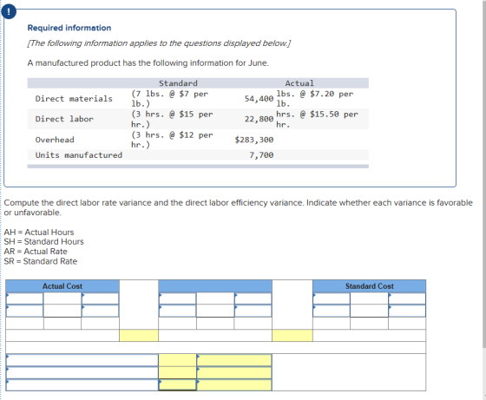Screen dimensions: 486x400
Task: Click first yellow variance amount field at bottom
Action: [x=177, y=360]
